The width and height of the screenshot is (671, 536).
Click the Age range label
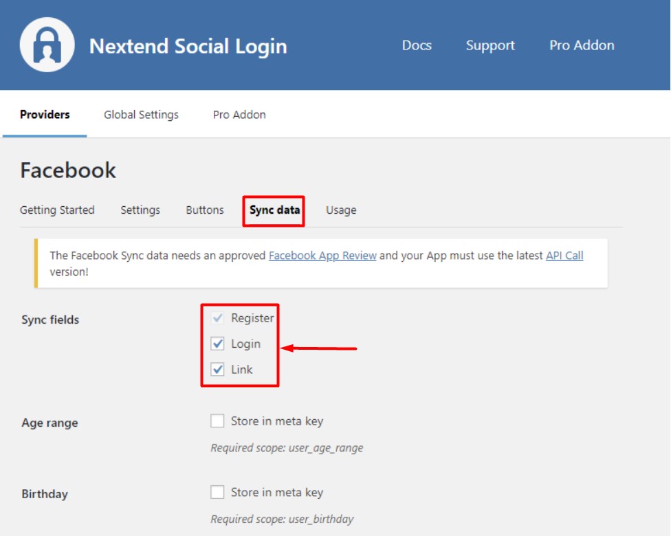[x=49, y=423]
